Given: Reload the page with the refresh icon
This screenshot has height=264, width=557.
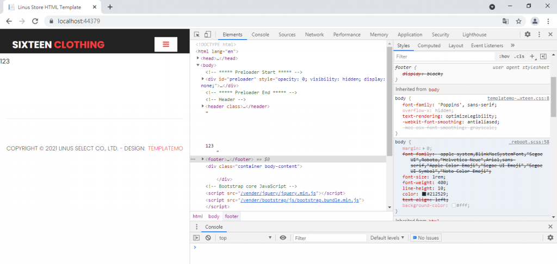Looking at the screenshot, I should pos(35,21).
